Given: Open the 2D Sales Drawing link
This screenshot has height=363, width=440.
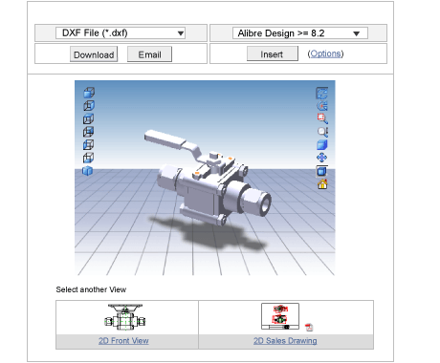Looking at the screenshot, I should [285, 341].
